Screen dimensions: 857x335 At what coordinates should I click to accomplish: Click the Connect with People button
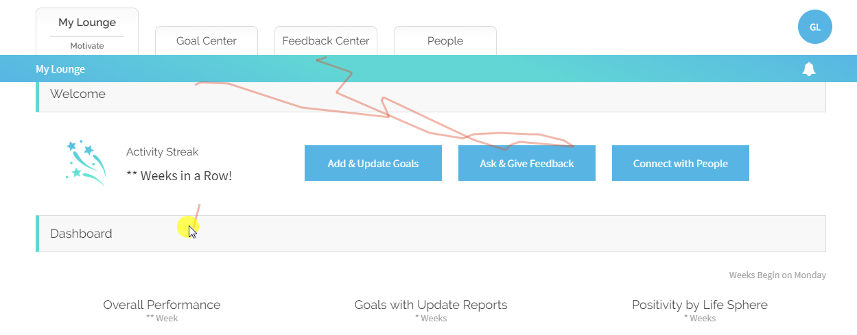(x=681, y=163)
